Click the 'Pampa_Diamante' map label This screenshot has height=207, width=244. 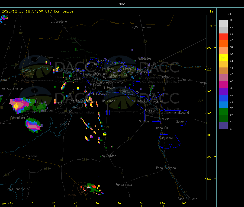click(11, 88)
